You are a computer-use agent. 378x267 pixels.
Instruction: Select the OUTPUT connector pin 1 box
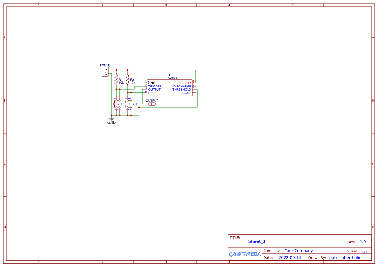tap(152, 104)
